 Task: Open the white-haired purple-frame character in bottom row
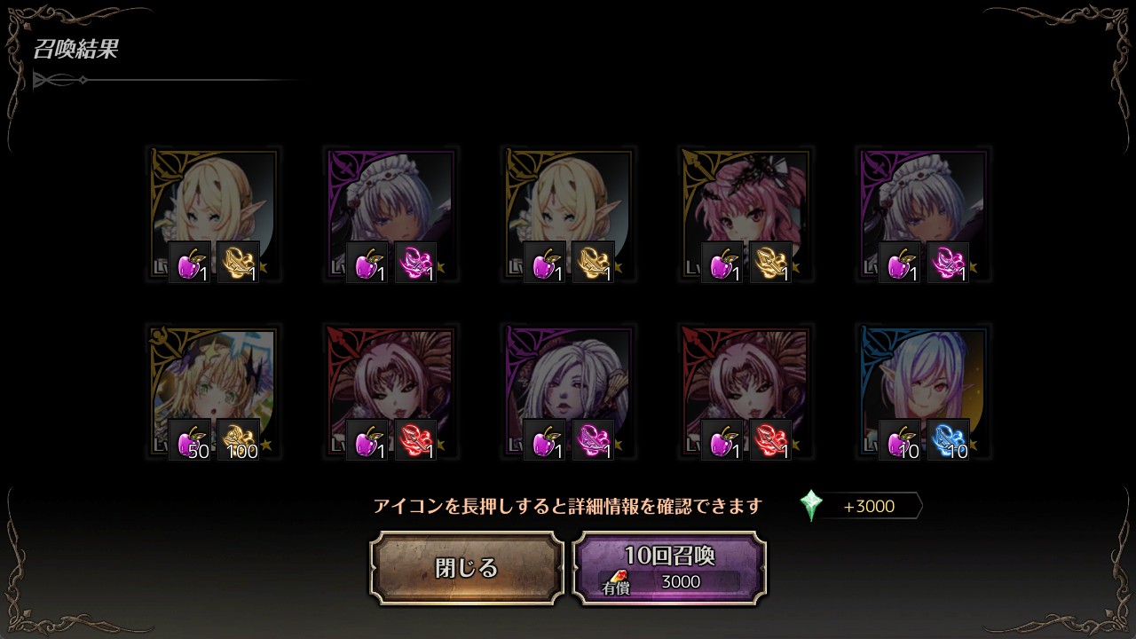pyautogui.click(x=569, y=391)
